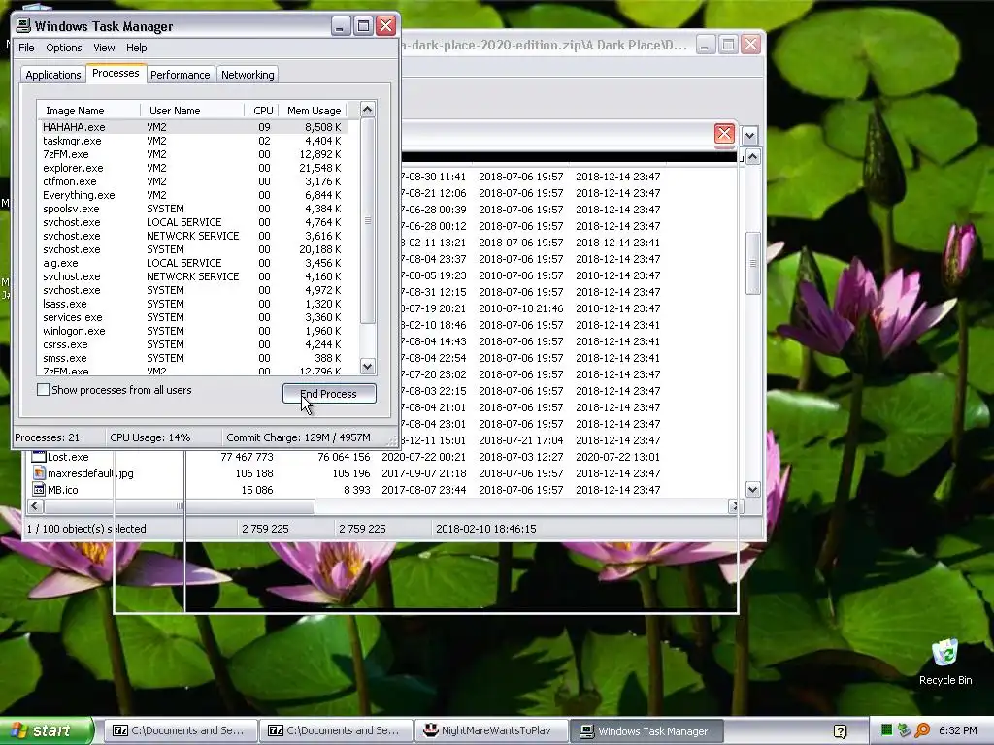Select csrss.exe process
Screen dimensions: 994x745
(193, 344)
